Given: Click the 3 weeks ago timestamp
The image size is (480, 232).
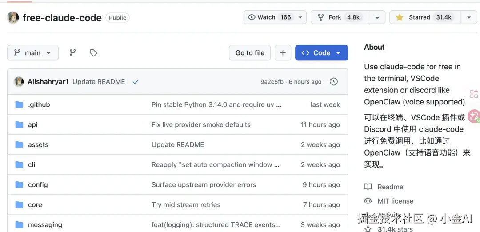Looking at the screenshot, I should [320, 224].
